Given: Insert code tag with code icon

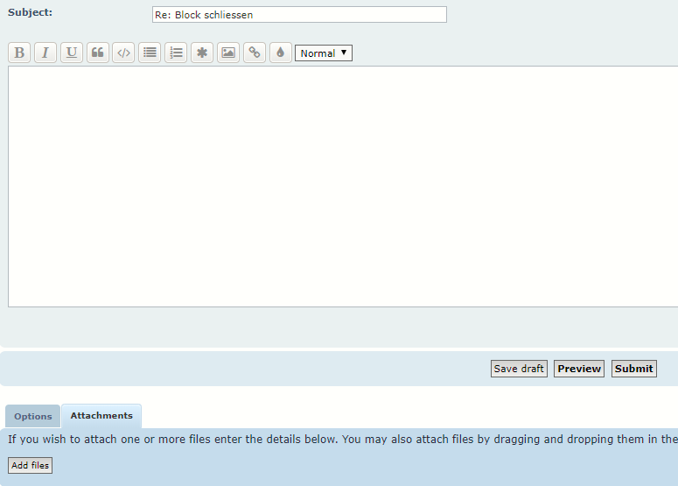Looking at the screenshot, I should 124,53.
